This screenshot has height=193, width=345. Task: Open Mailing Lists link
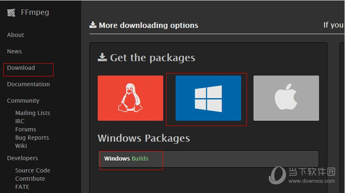point(33,113)
